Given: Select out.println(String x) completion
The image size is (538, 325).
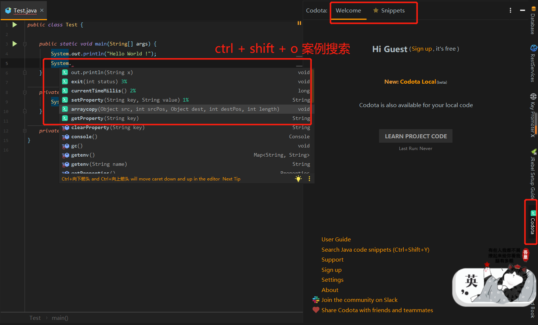Looking at the screenshot, I should click(x=186, y=72).
